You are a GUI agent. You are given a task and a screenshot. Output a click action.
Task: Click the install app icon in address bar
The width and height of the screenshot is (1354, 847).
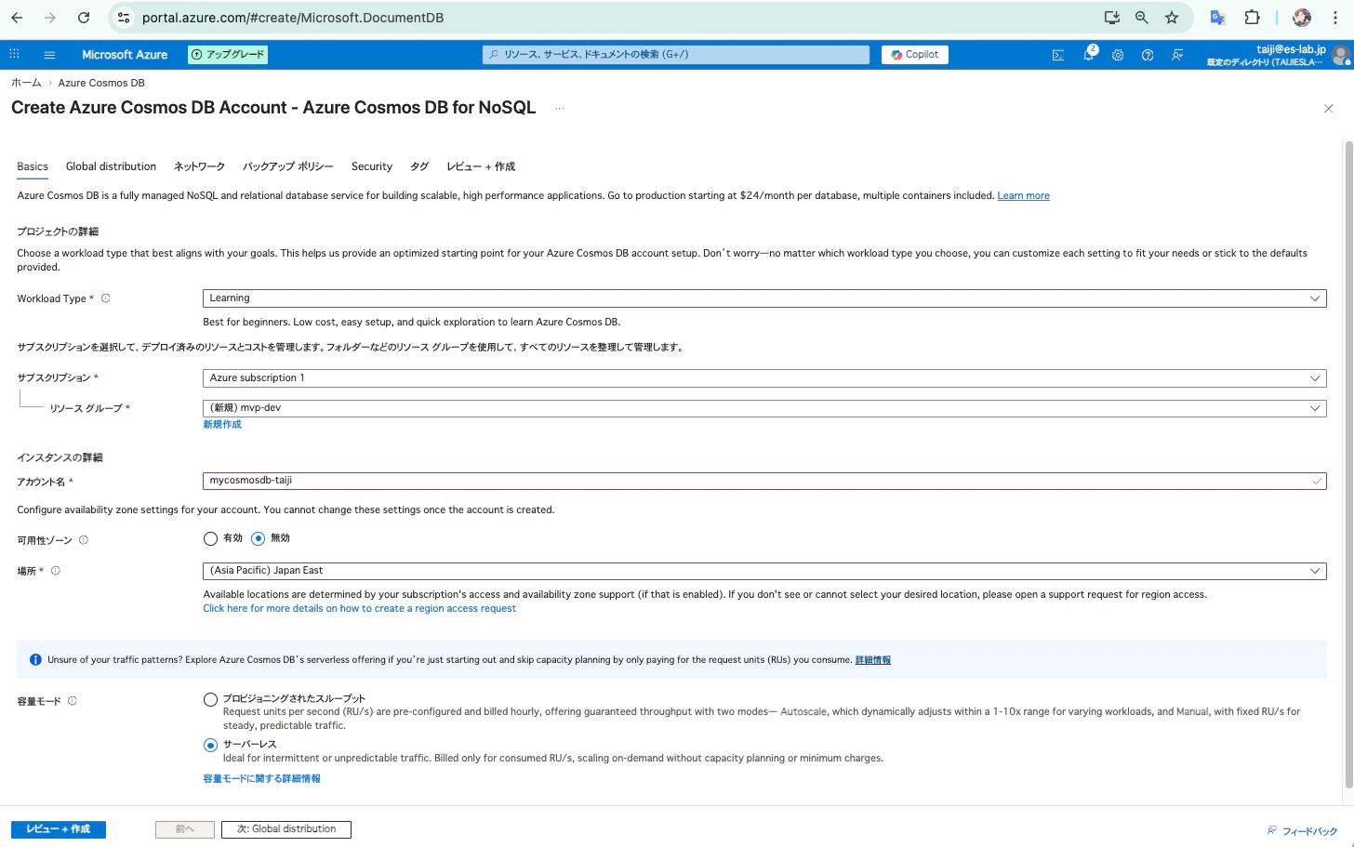pyautogui.click(x=1111, y=18)
